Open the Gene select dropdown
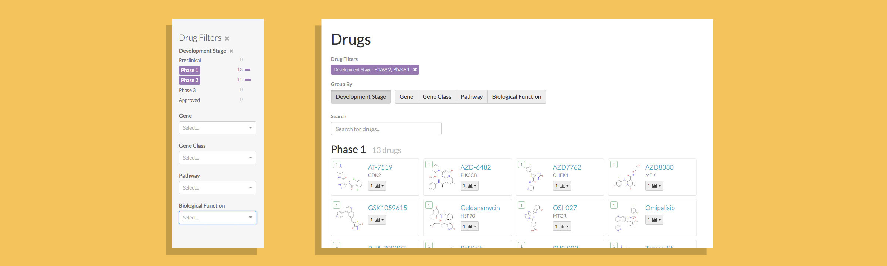887x266 pixels. [217, 128]
